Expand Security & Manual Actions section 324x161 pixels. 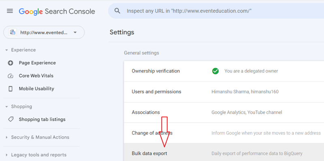coord(37,137)
